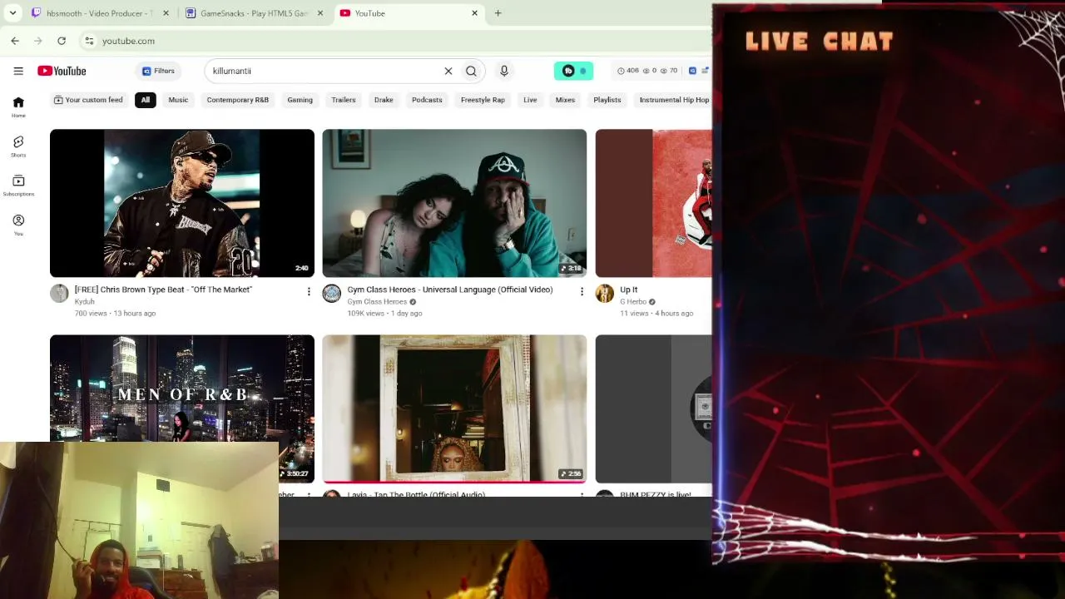1065x599 pixels.
Task: Start a voice search with the microphone
Action: pyautogui.click(x=504, y=71)
